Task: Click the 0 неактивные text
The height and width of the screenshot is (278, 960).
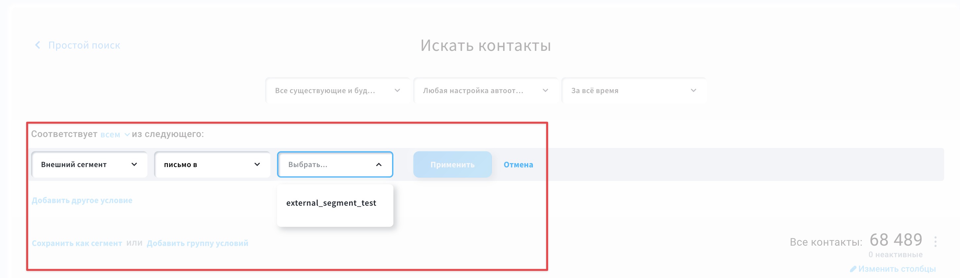Action: [x=895, y=255]
